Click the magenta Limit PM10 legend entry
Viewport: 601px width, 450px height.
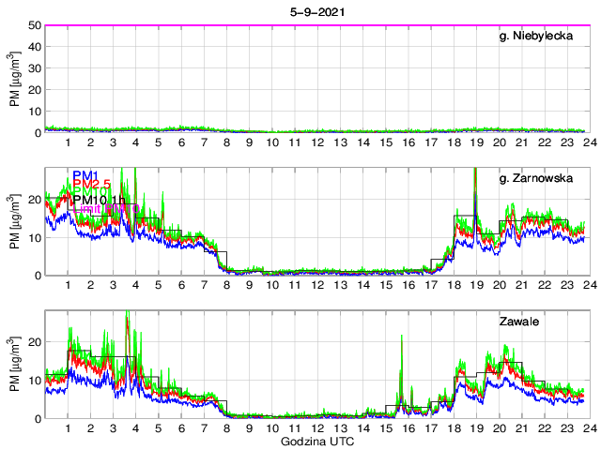106,208
